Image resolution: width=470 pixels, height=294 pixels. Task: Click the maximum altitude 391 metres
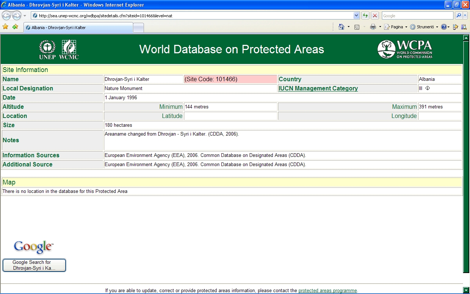(x=431, y=107)
